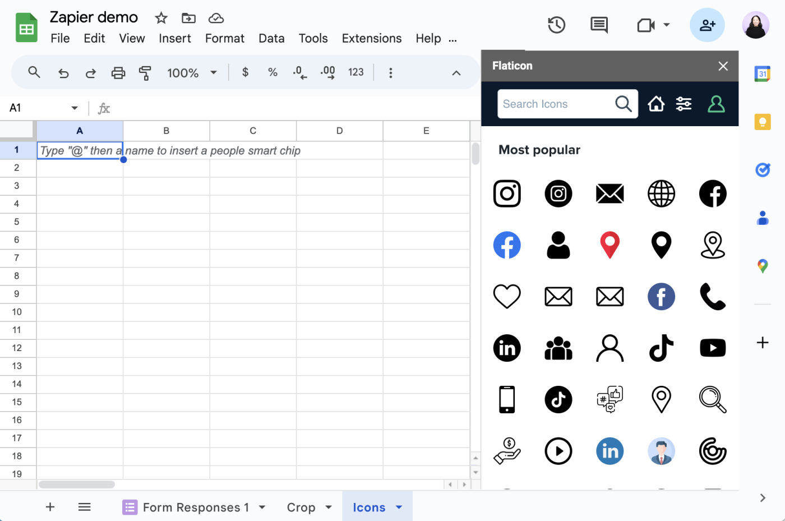Open the Format menu
The image size is (785, 521).
click(x=225, y=38)
